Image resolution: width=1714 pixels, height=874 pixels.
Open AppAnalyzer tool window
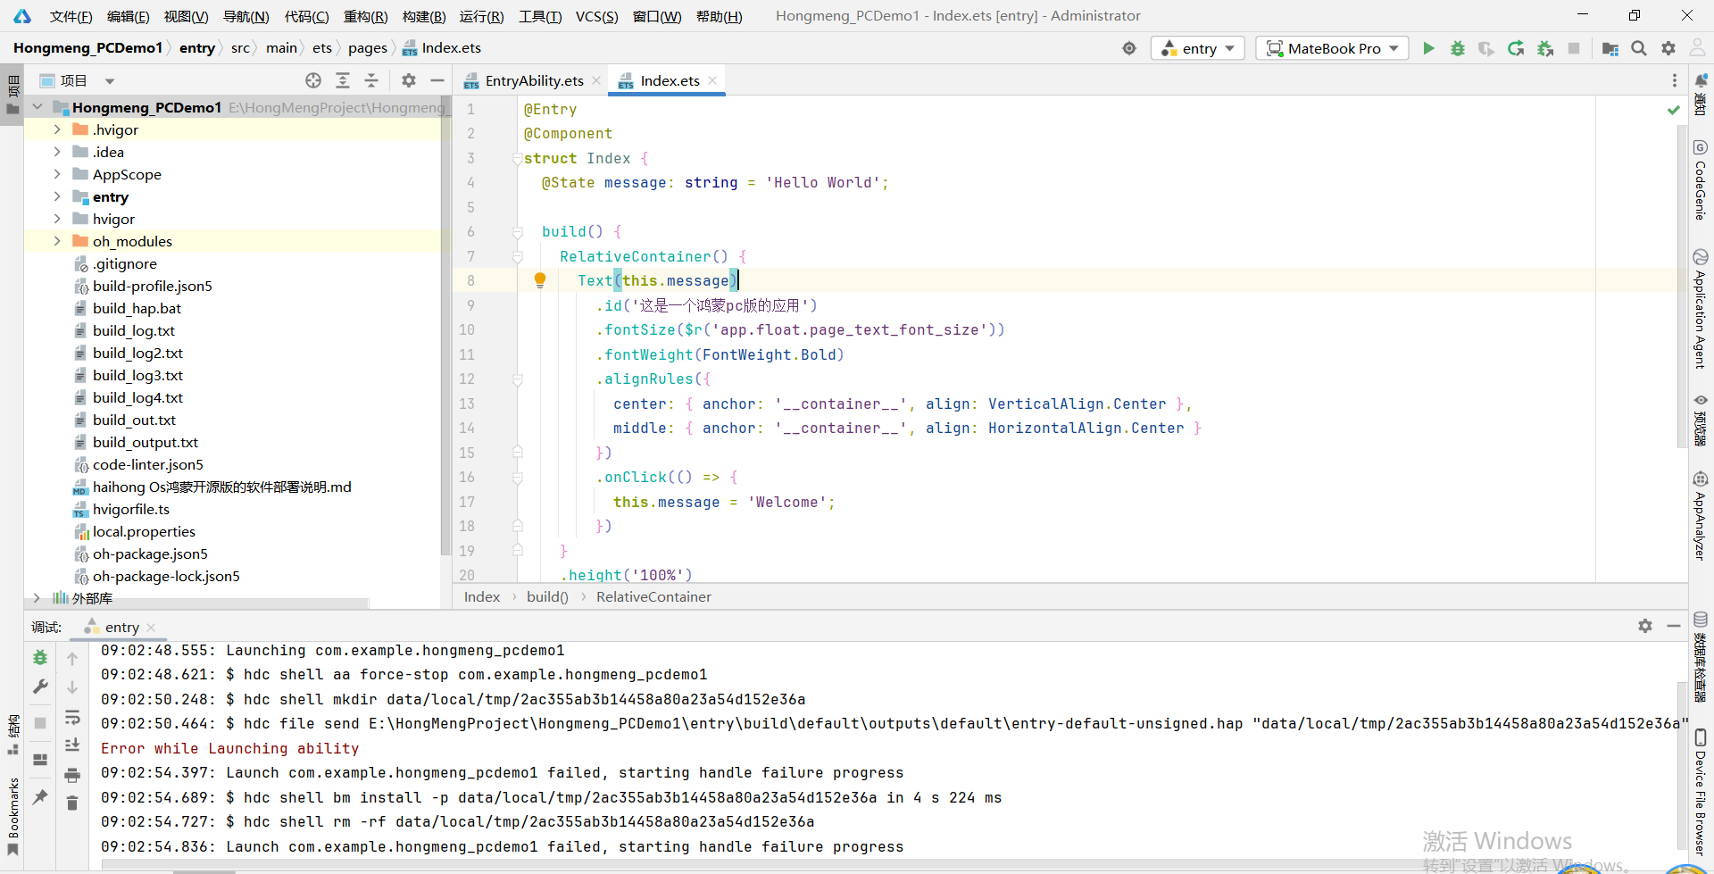tap(1701, 516)
